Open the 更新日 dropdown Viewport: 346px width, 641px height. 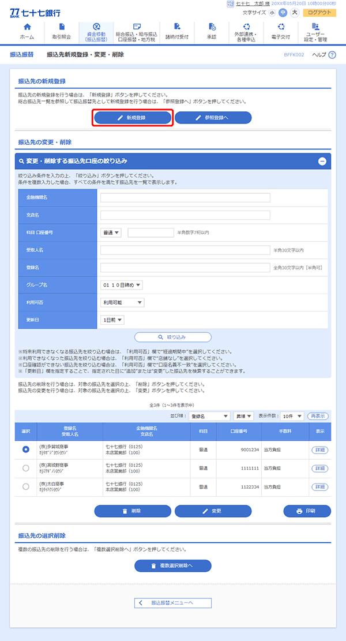[112, 320]
